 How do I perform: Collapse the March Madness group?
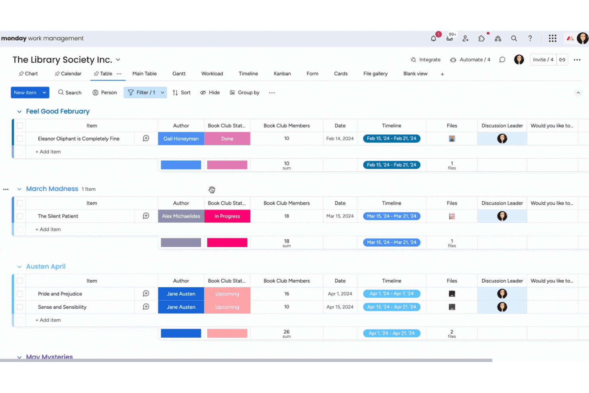(19, 189)
